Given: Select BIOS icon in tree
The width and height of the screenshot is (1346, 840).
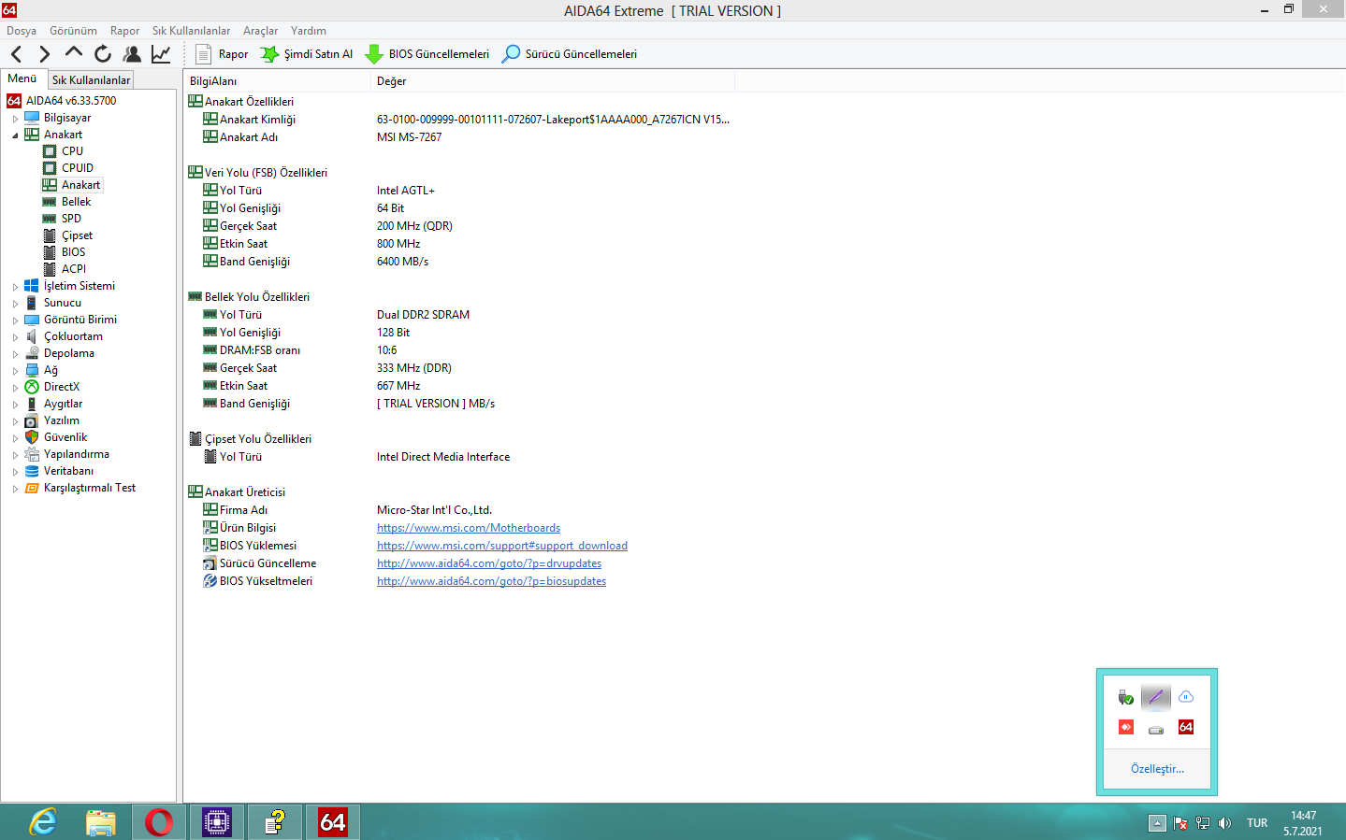Looking at the screenshot, I should [50, 252].
